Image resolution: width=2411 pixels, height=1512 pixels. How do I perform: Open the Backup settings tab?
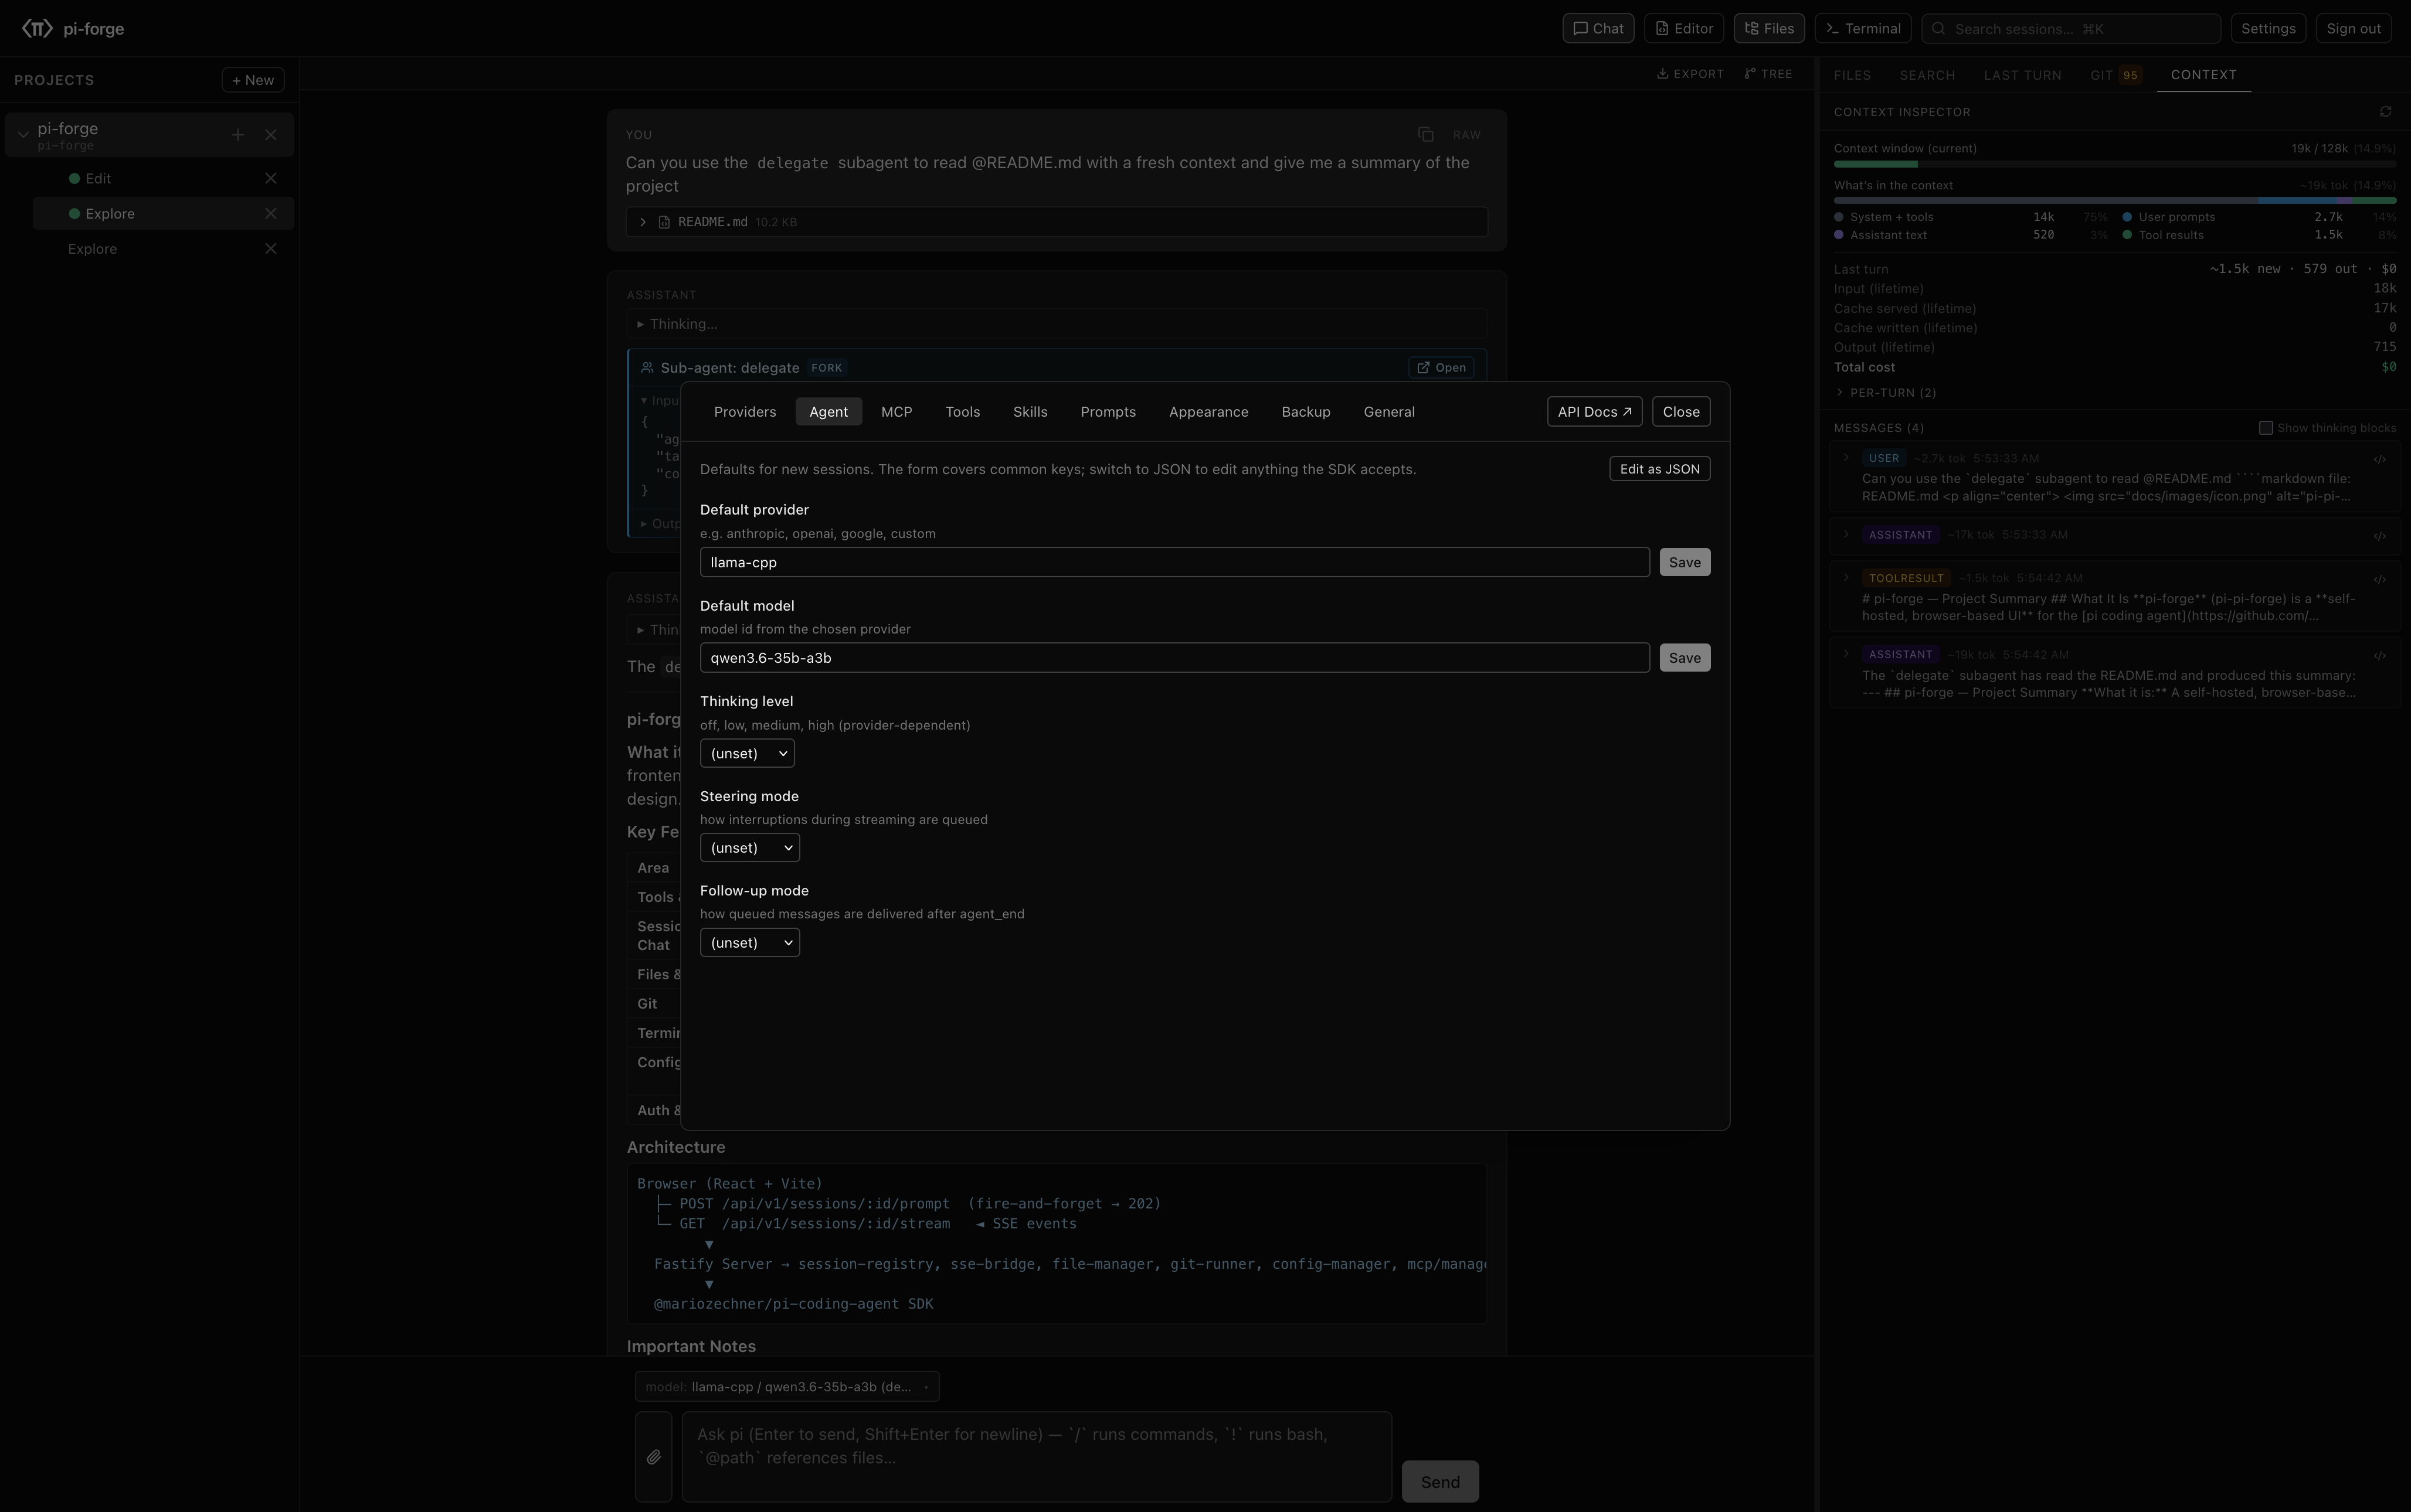click(1306, 412)
